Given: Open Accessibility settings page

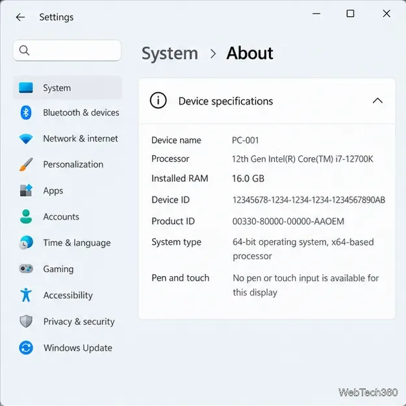Looking at the screenshot, I should pyautogui.click(x=68, y=295).
